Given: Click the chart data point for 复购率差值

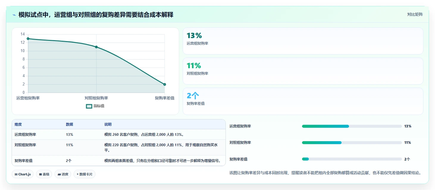Looking at the screenshot, I should [x=165, y=84].
